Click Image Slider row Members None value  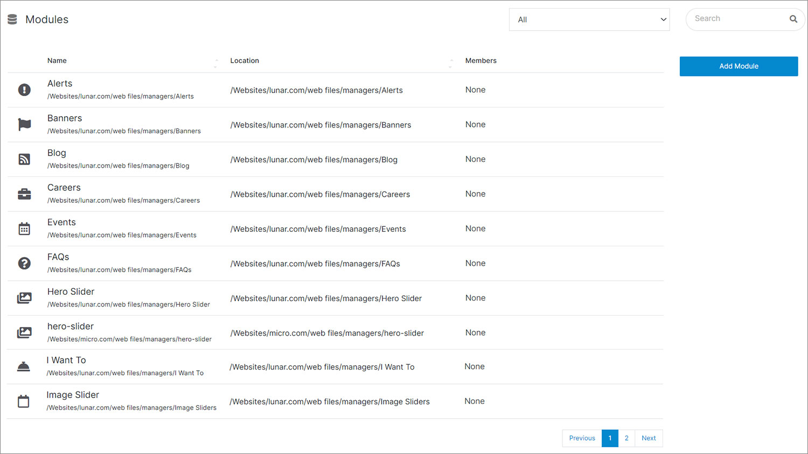coord(475,401)
